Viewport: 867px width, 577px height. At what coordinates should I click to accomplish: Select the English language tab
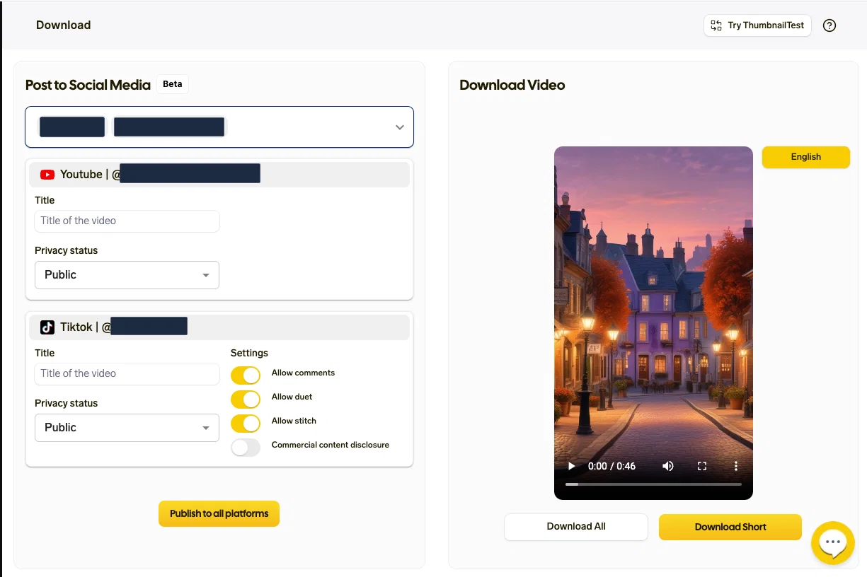[x=805, y=157]
